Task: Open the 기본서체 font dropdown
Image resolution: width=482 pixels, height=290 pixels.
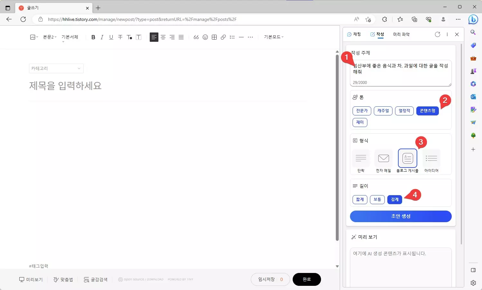Action: tap(70, 38)
